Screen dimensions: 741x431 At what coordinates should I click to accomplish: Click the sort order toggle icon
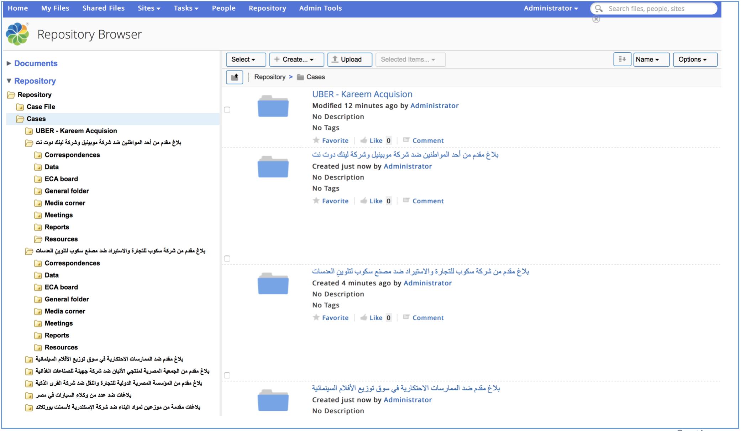pyautogui.click(x=622, y=59)
